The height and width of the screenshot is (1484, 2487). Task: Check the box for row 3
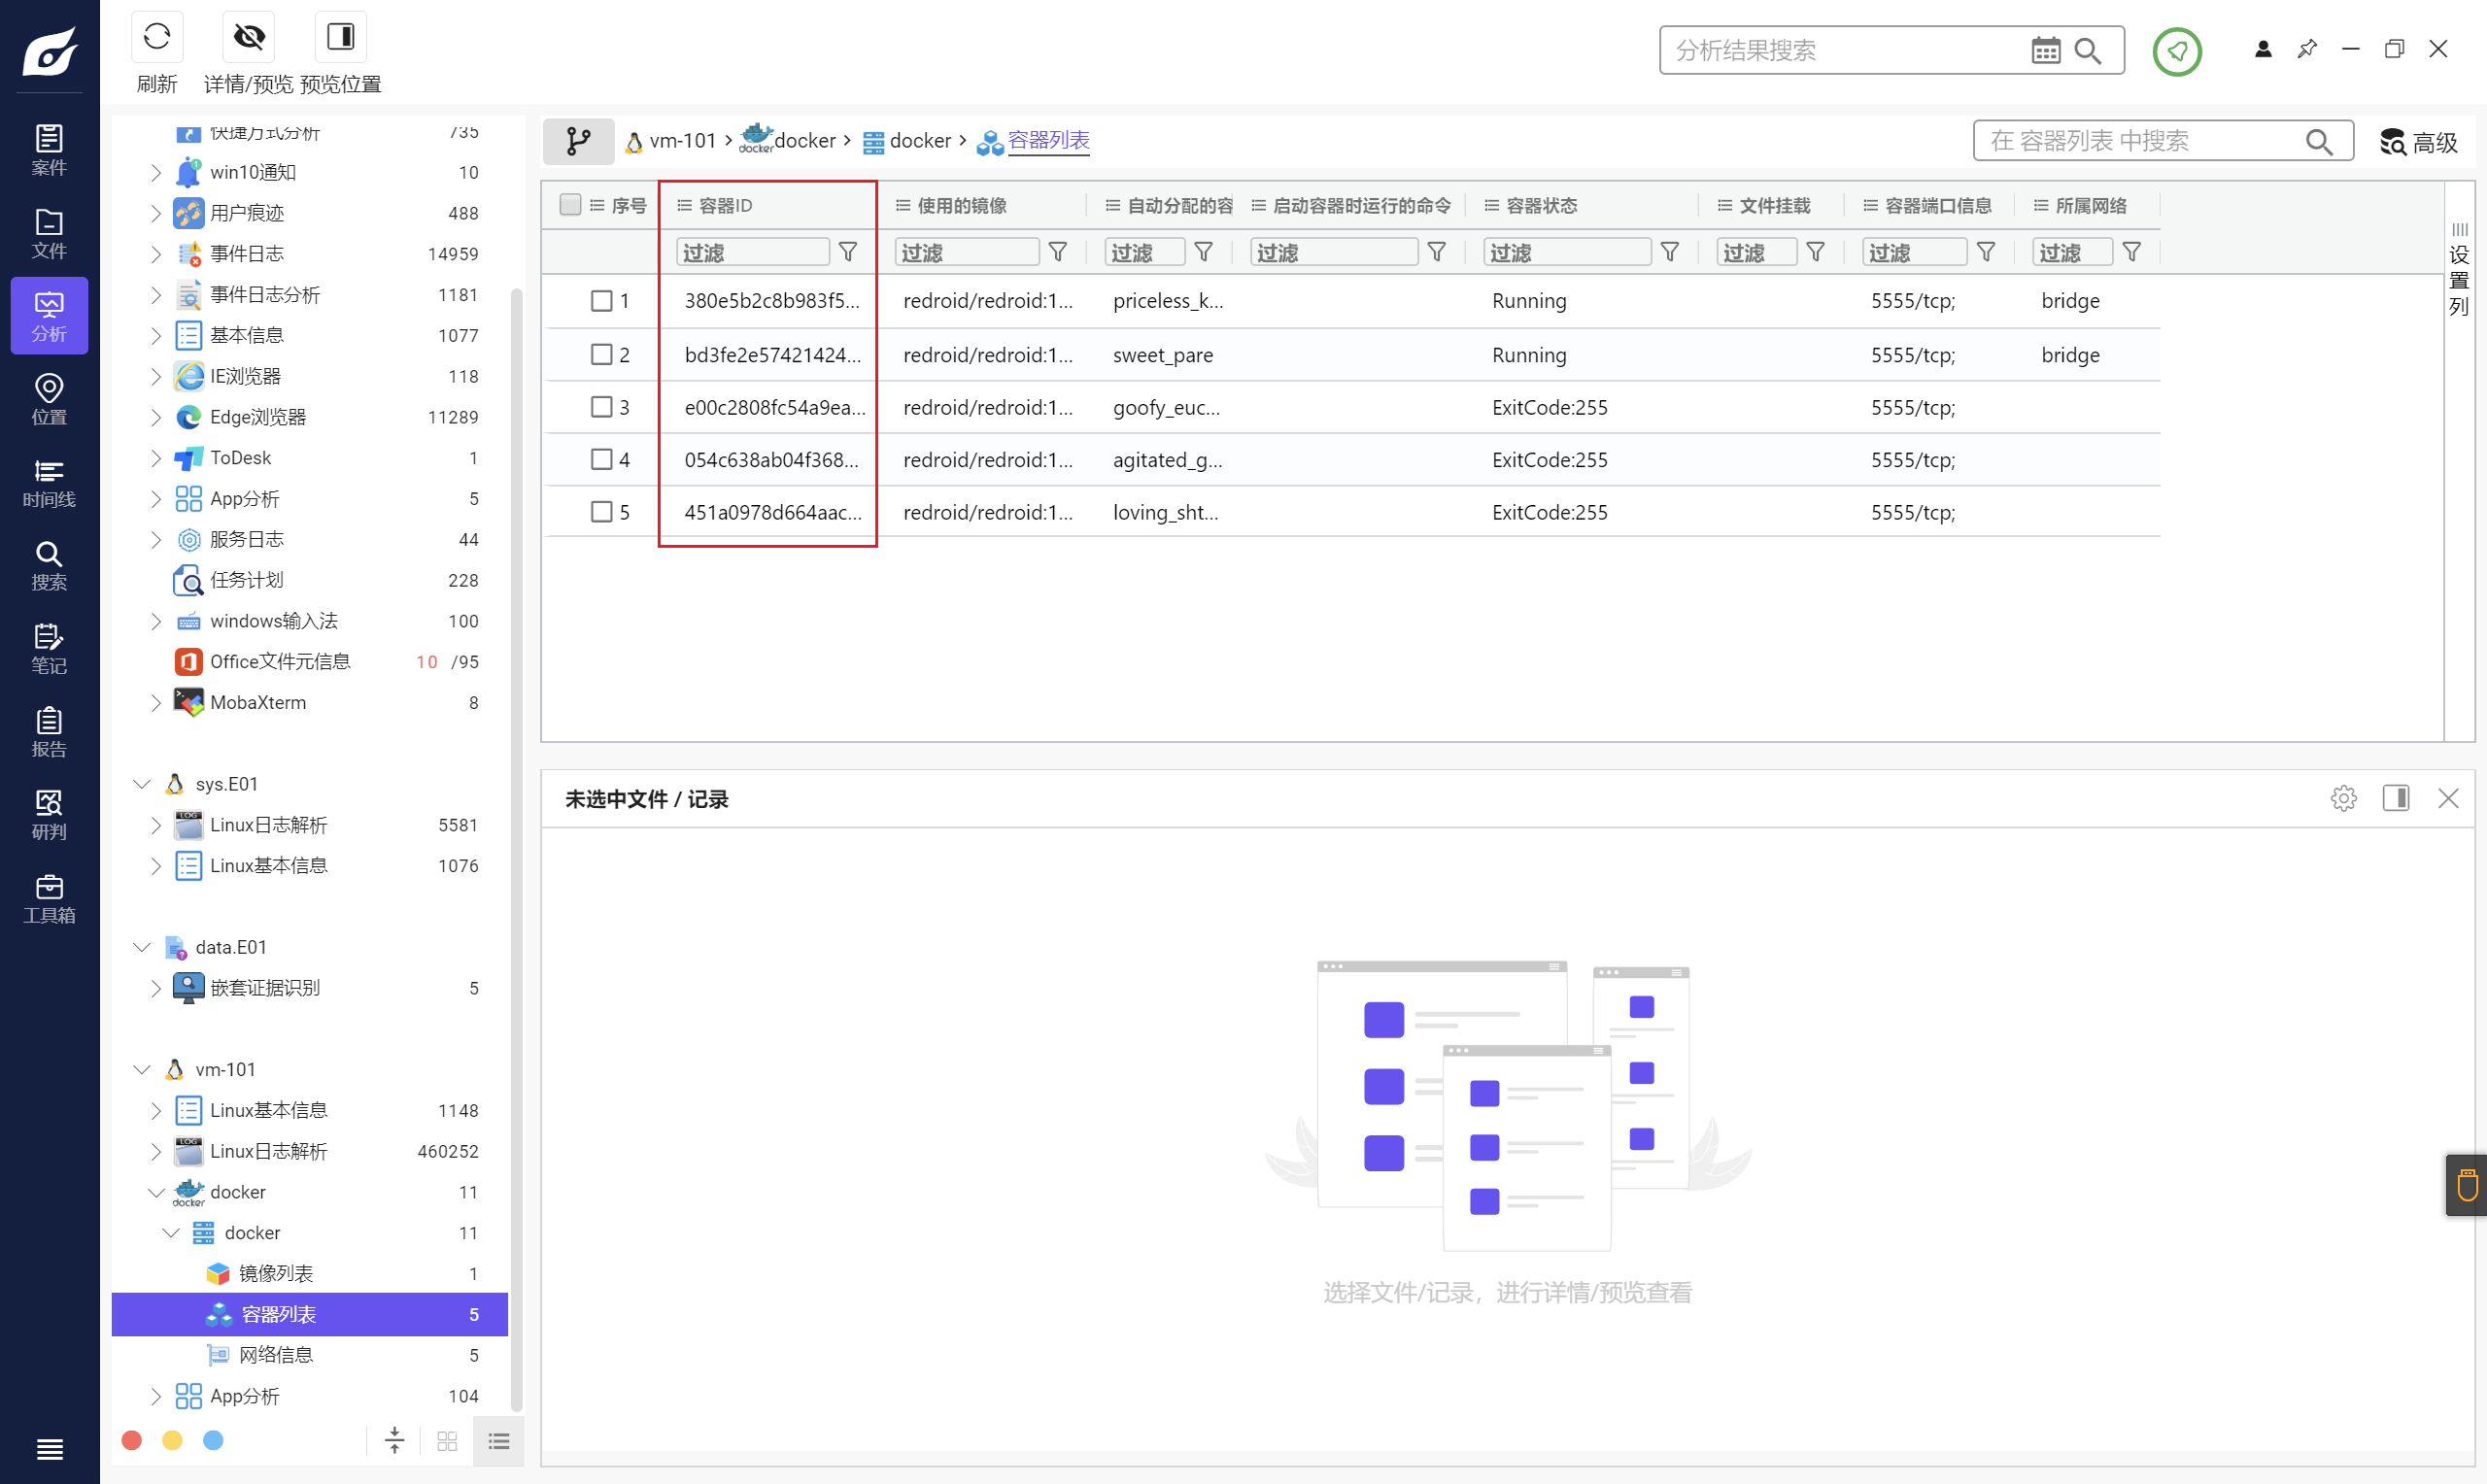[x=601, y=407]
